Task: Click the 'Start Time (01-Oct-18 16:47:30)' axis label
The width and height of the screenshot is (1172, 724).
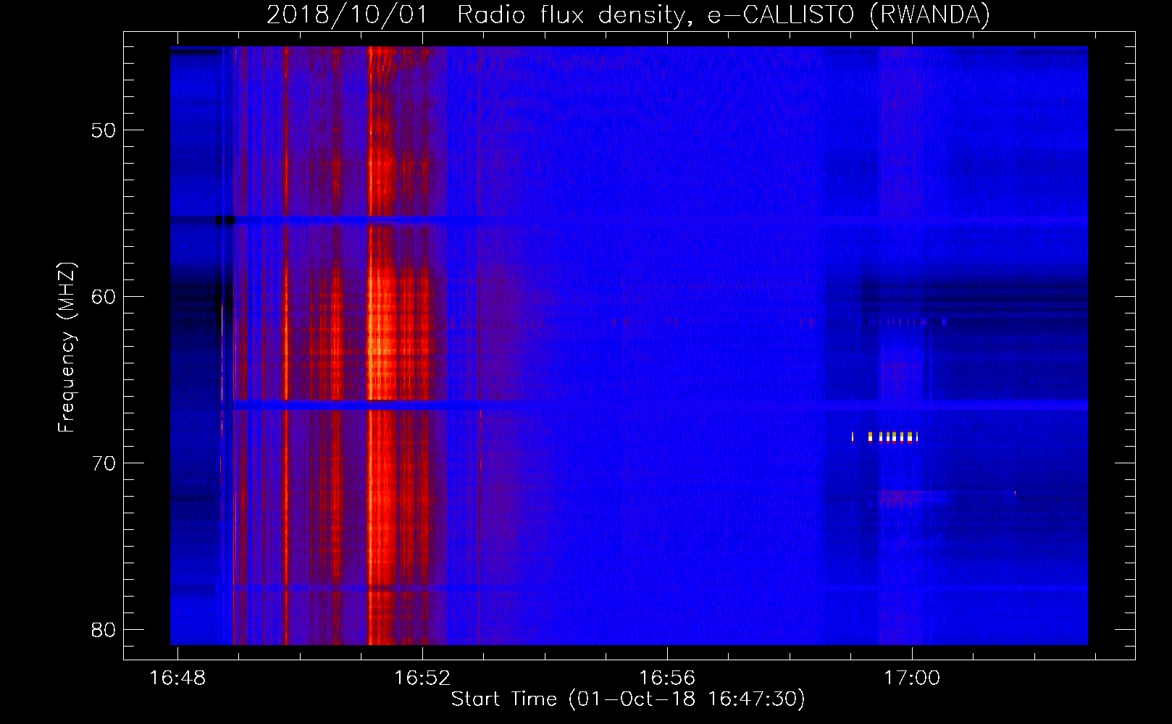Action: (628, 699)
